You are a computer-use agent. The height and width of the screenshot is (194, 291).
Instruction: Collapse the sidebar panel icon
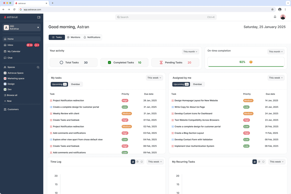coord(39,17)
